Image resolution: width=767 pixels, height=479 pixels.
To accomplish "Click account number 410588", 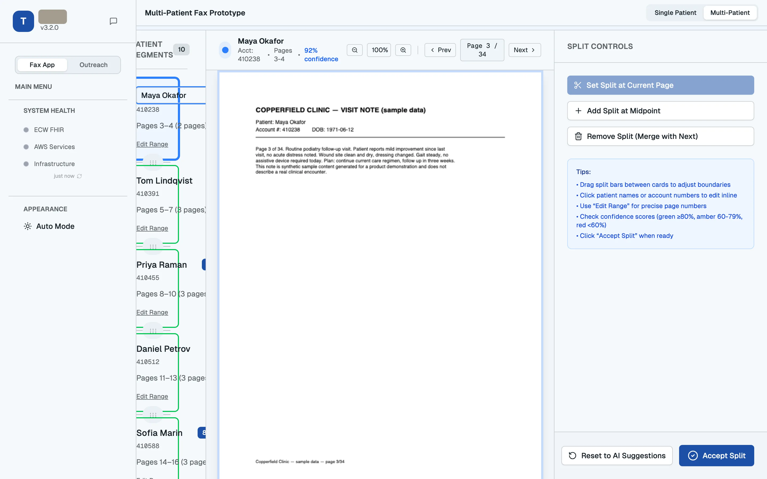I will point(148,446).
